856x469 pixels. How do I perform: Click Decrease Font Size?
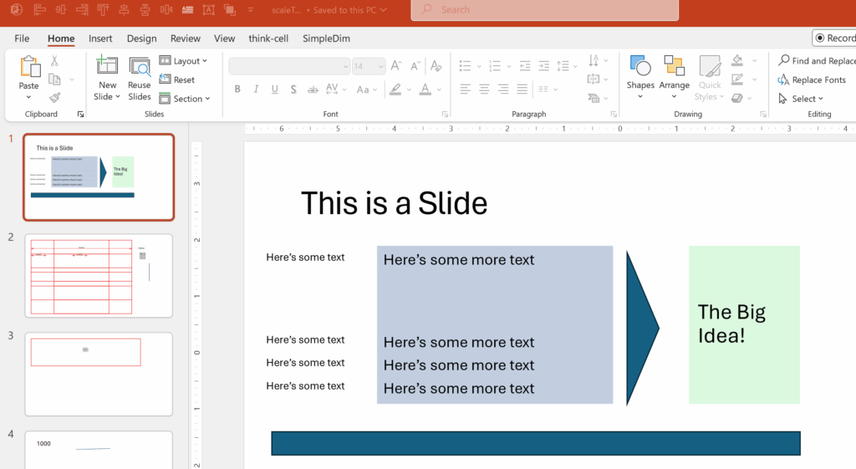(x=415, y=66)
